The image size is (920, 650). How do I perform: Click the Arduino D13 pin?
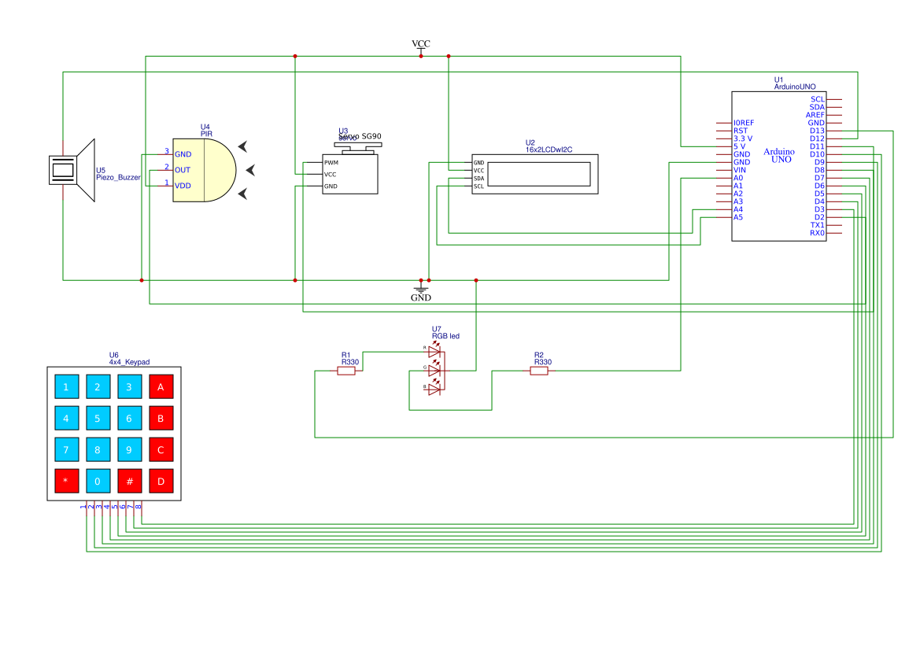point(818,131)
